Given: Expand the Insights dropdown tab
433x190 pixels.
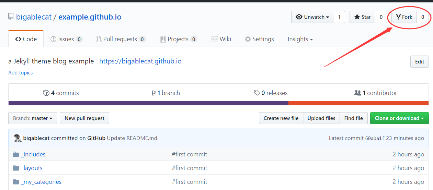Looking at the screenshot, I should (300, 39).
